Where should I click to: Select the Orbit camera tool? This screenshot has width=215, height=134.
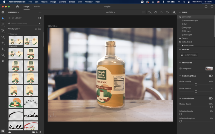(x=3, y=37)
